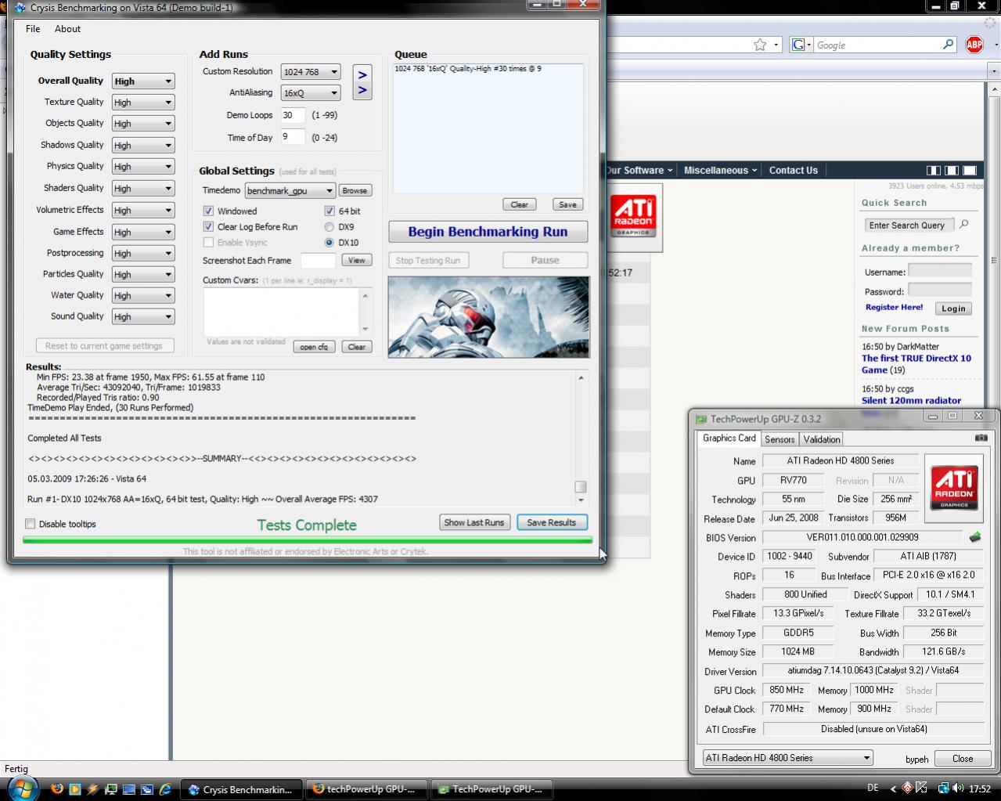Click the Crysis window title bar icon
1001x801 pixels.
(20, 7)
